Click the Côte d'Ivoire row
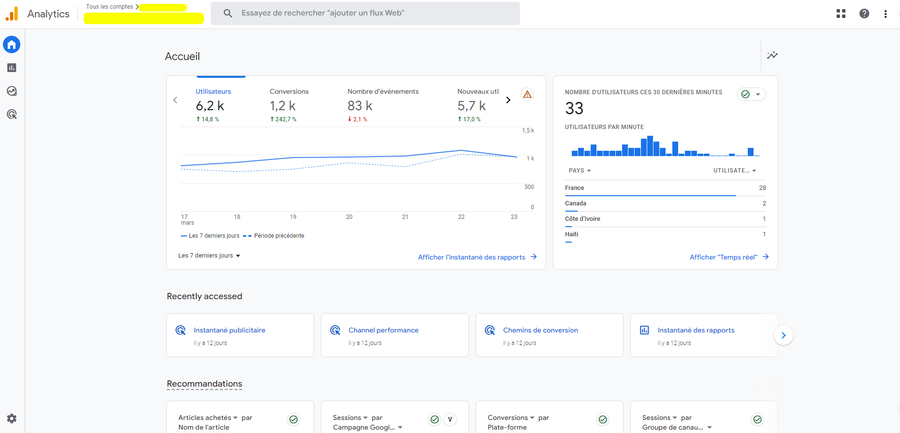Image resolution: width=900 pixels, height=433 pixels. pos(666,219)
